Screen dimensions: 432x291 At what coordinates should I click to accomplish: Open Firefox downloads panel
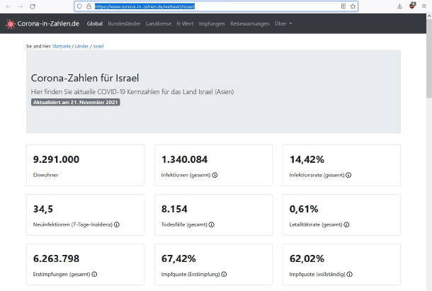(x=399, y=6)
